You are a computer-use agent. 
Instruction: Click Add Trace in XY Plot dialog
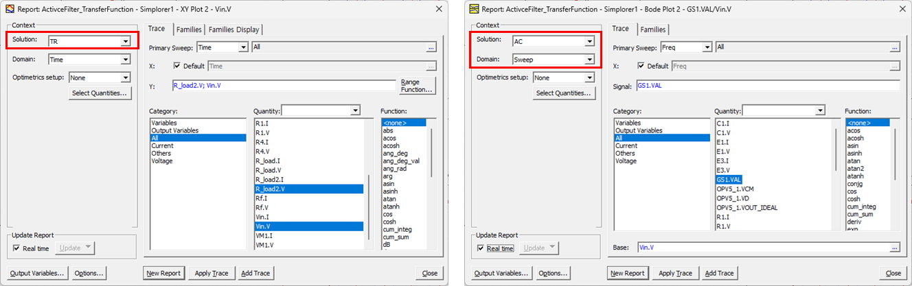coord(255,273)
